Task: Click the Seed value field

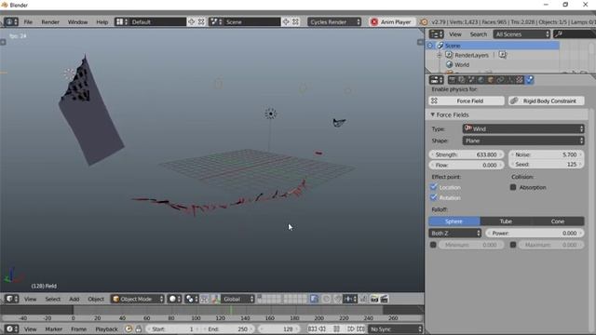Action: point(547,164)
